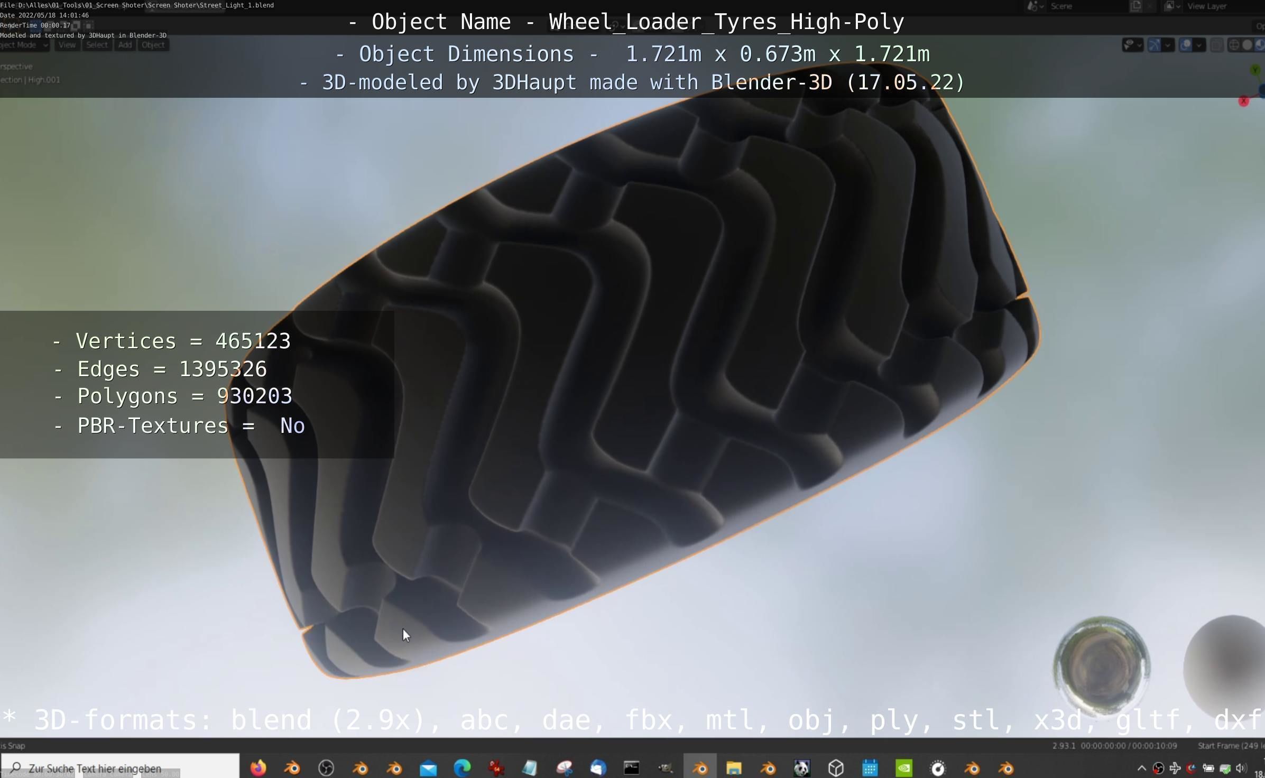1265x778 pixels.
Task: Click the red X axis gizmo handle
Action: point(1243,101)
